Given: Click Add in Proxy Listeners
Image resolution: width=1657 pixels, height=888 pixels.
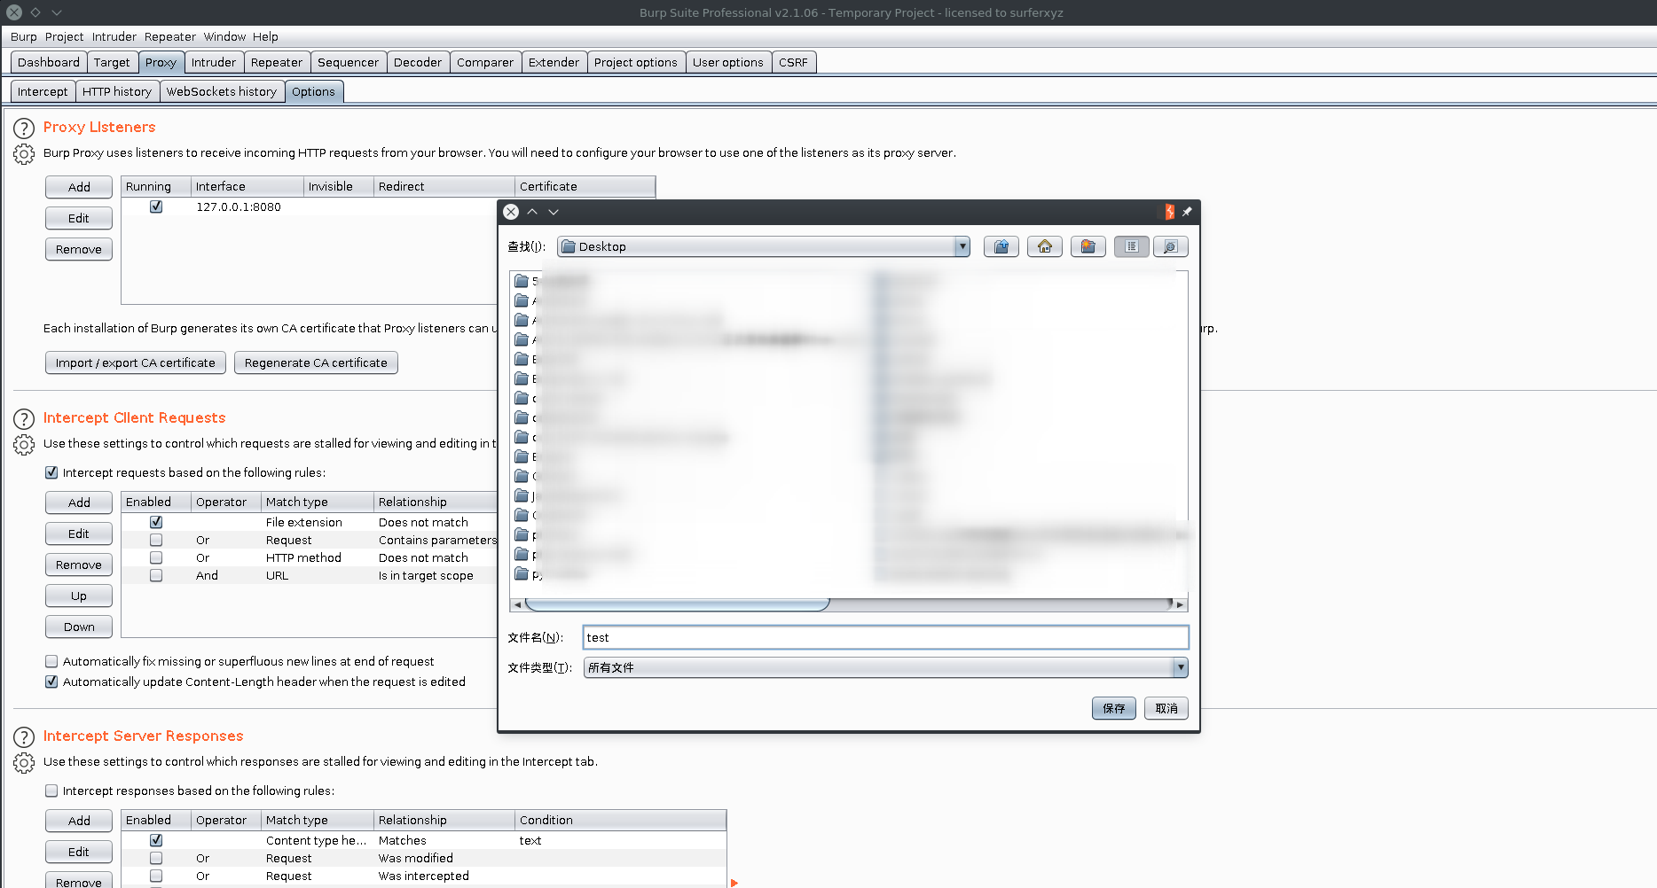Looking at the screenshot, I should [x=79, y=187].
